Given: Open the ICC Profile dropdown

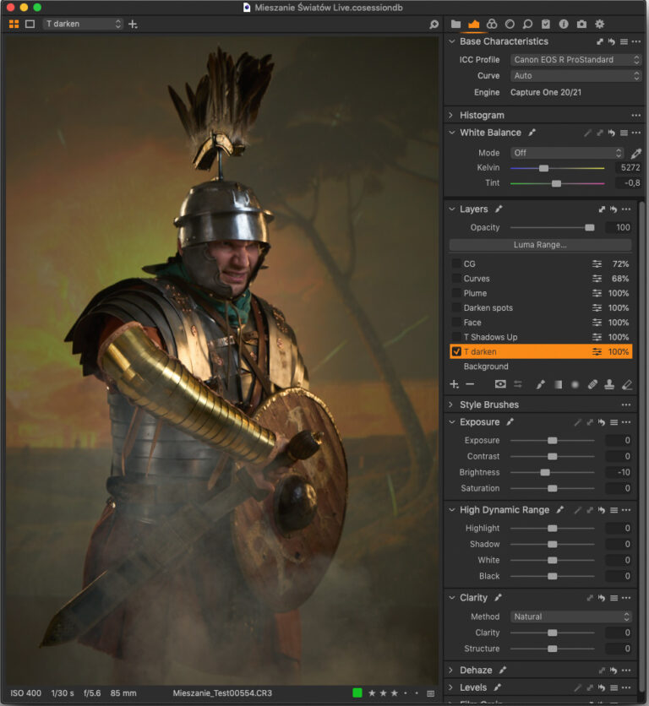Looking at the screenshot, I should [575, 59].
